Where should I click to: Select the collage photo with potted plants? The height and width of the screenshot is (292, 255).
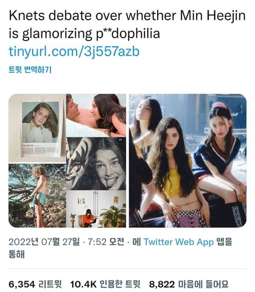click(x=96, y=209)
